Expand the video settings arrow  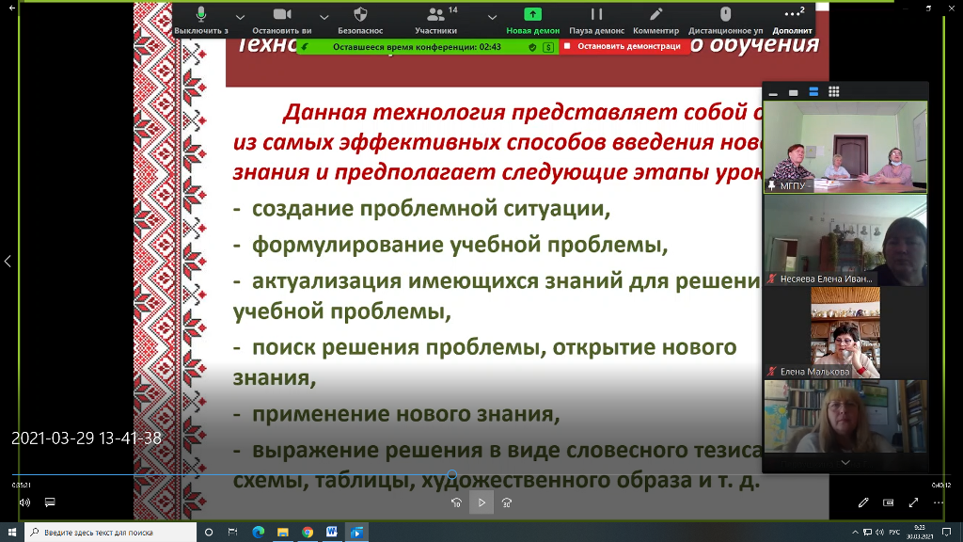(324, 17)
